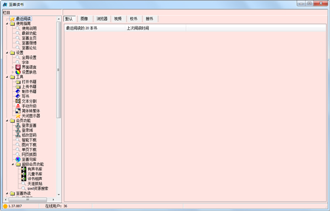Click the 上传书籍 folder icon

coord(18,87)
